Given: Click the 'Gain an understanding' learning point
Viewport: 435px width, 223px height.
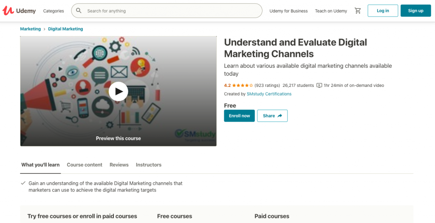Looking at the screenshot, I should pos(105,187).
